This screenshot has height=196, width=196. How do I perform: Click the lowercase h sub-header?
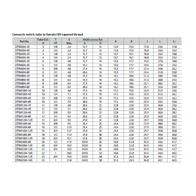coord(85,43)
